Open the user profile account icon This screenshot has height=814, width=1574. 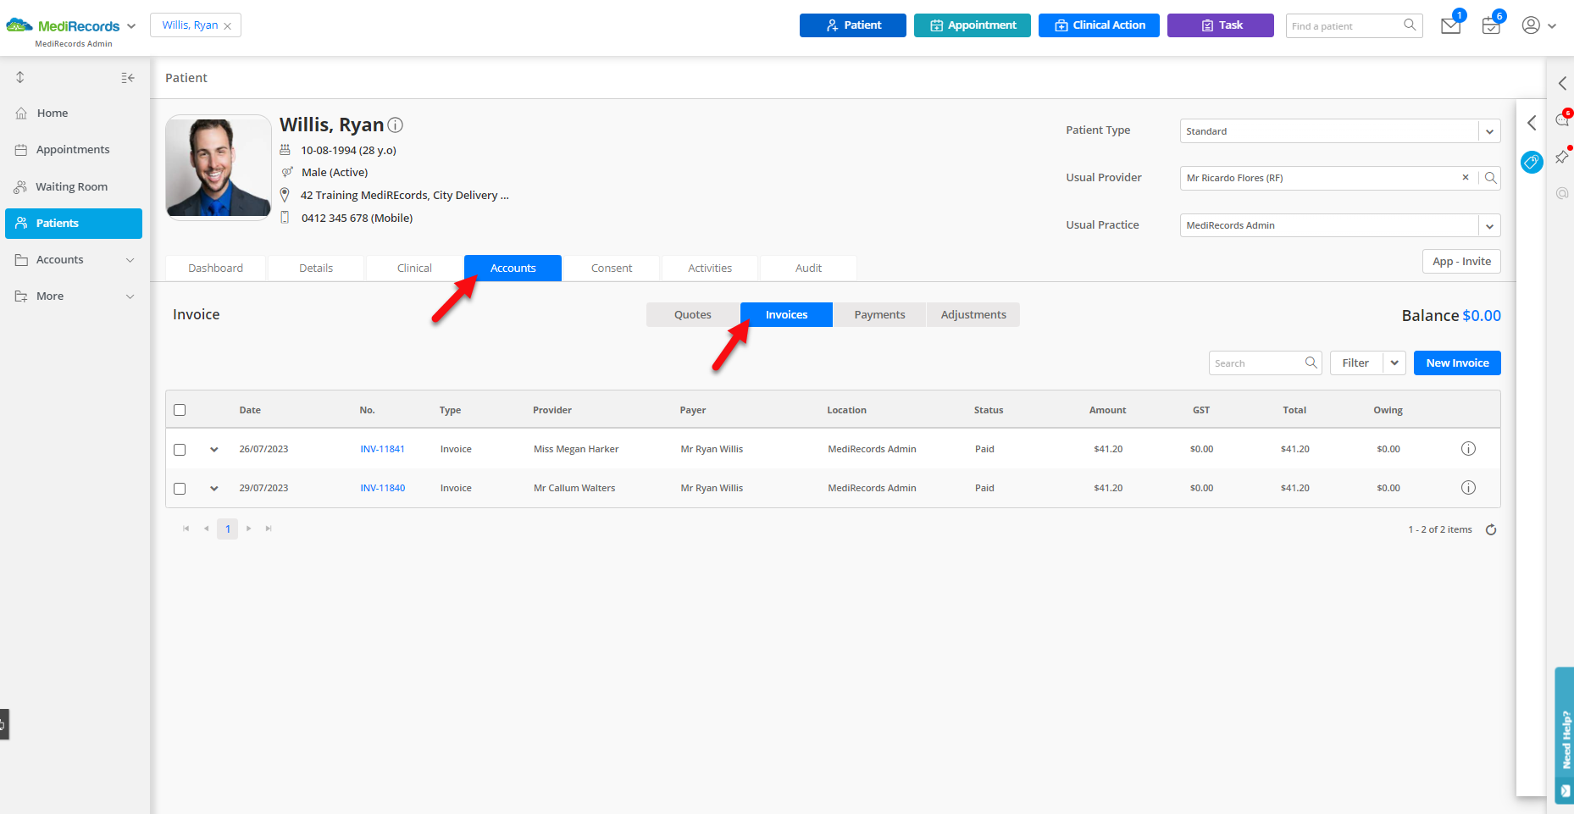[1531, 25]
